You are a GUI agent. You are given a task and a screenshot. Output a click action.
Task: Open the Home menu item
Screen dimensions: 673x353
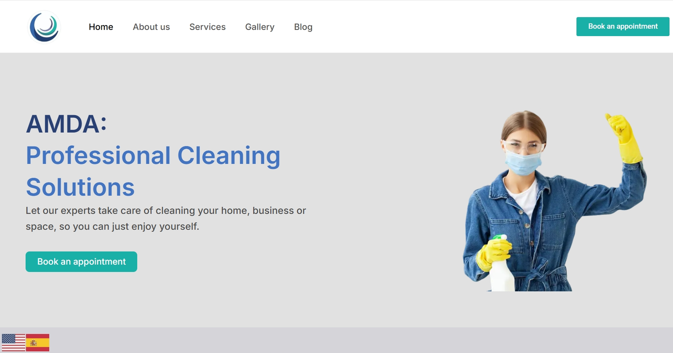pyautogui.click(x=101, y=27)
